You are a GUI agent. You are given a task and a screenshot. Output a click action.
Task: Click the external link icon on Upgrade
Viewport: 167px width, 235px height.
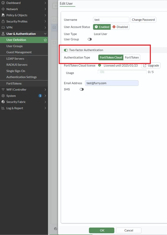[x=145, y=65]
